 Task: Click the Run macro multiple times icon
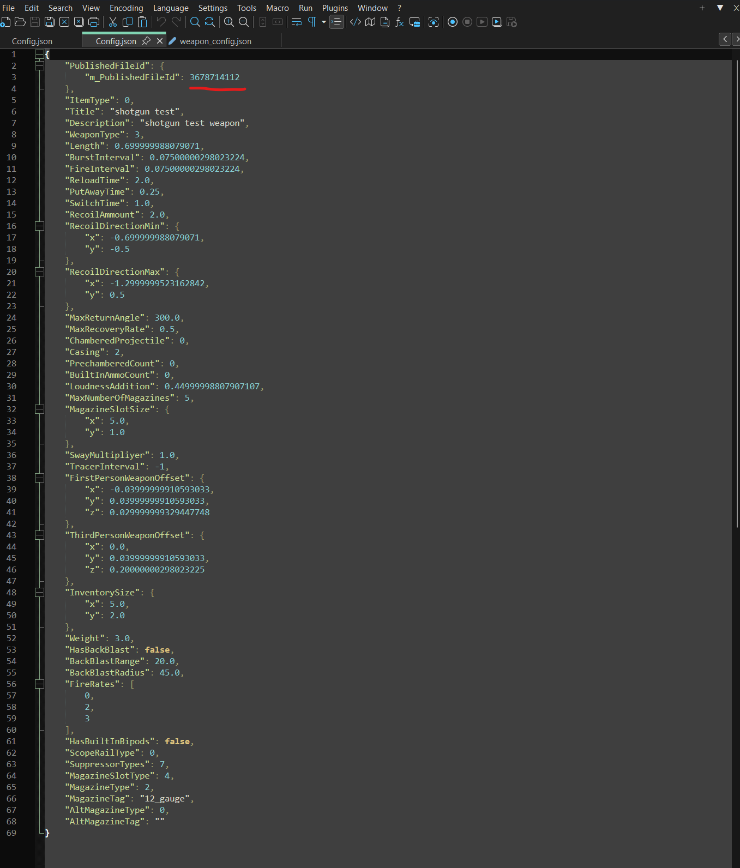[x=497, y=22]
